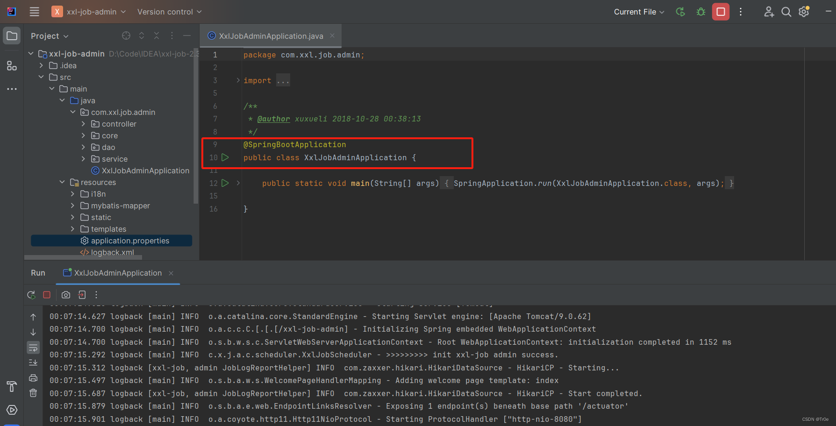This screenshot has width=836, height=426.
Task: Expand the controller package
Action: (x=83, y=124)
